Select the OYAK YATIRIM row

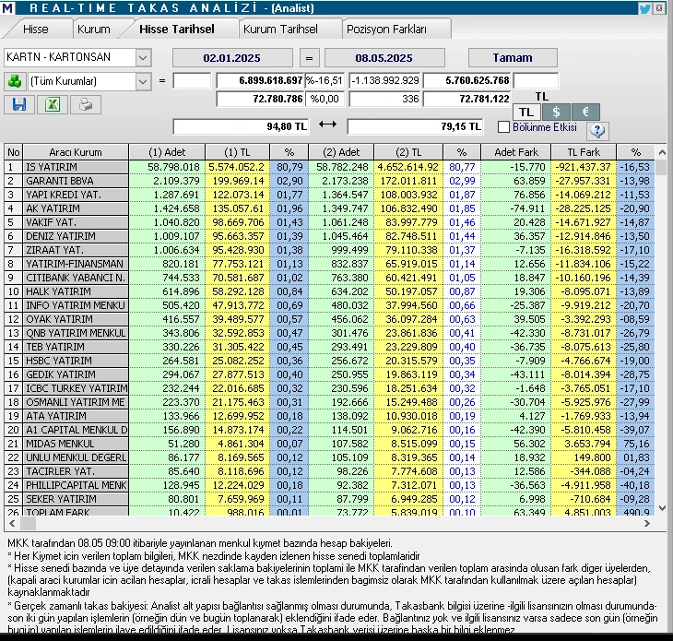(329, 319)
